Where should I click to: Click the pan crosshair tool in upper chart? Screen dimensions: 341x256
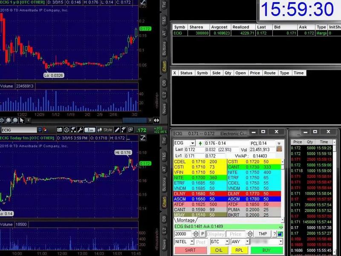[2, 120]
